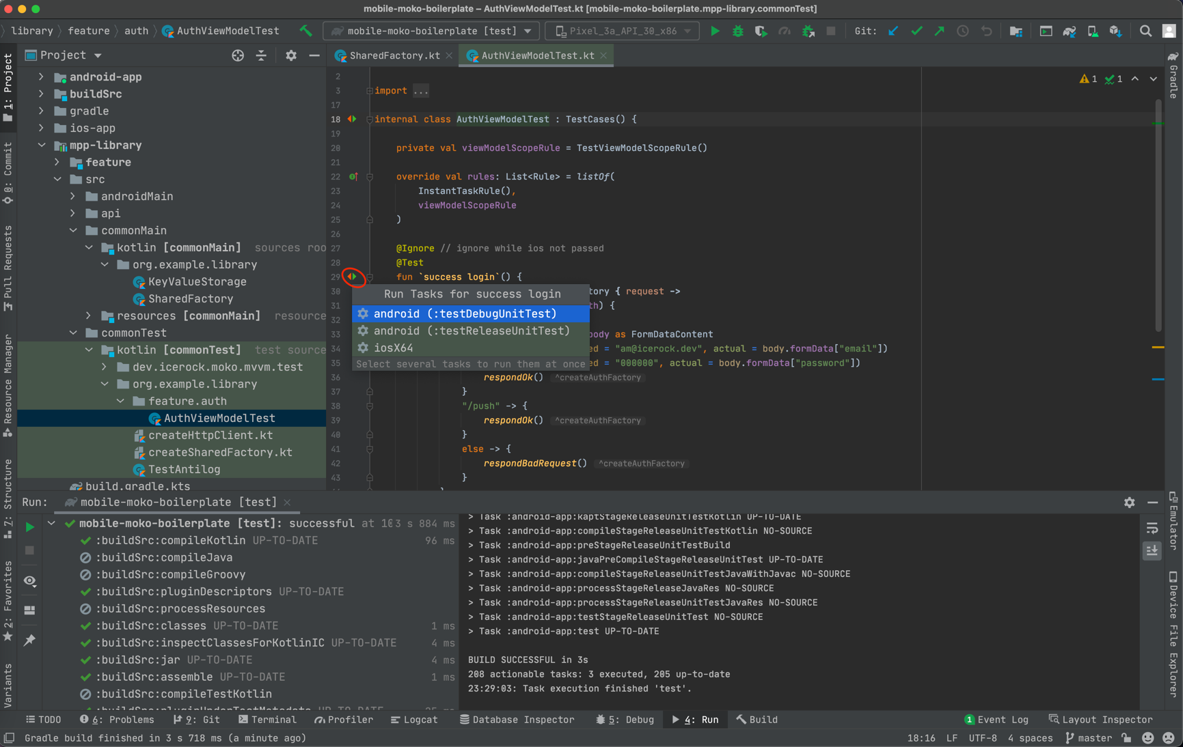Click the master git branch widget
The width and height of the screenshot is (1183, 747).
(1088, 738)
